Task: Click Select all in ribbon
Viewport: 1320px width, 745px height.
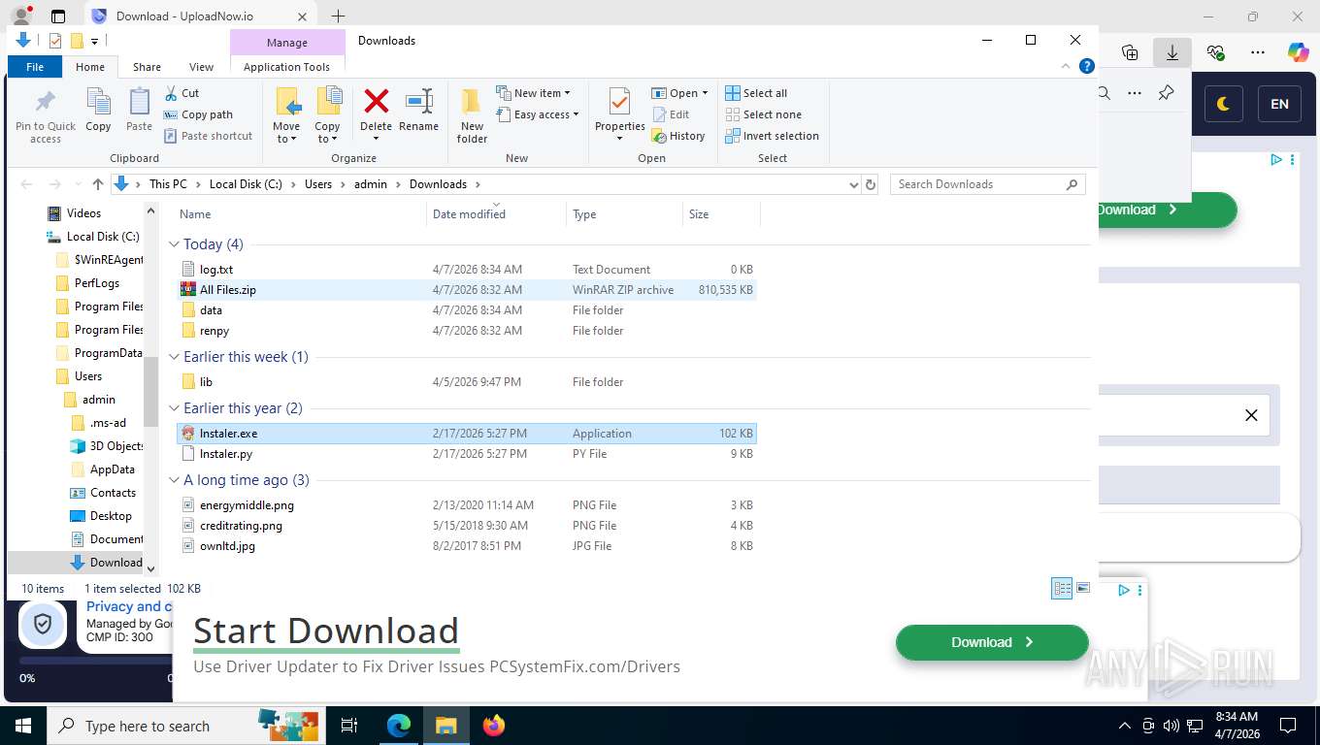Action: 757,93
